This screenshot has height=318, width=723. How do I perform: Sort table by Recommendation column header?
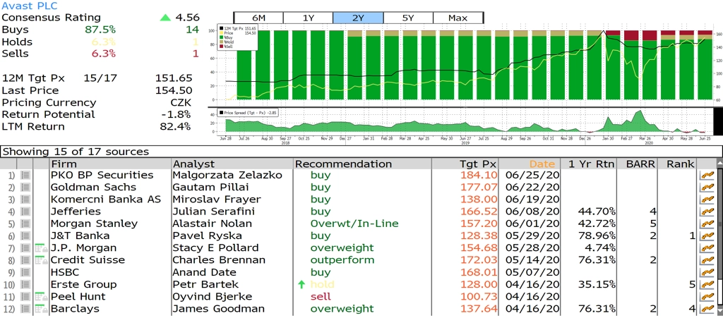coord(362,164)
